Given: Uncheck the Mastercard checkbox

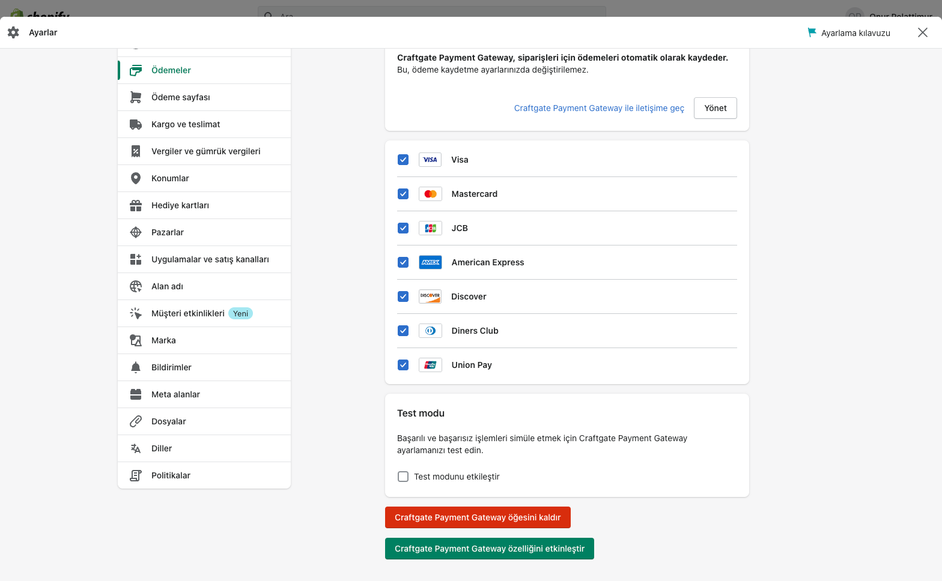Looking at the screenshot, I should (403, 194).
